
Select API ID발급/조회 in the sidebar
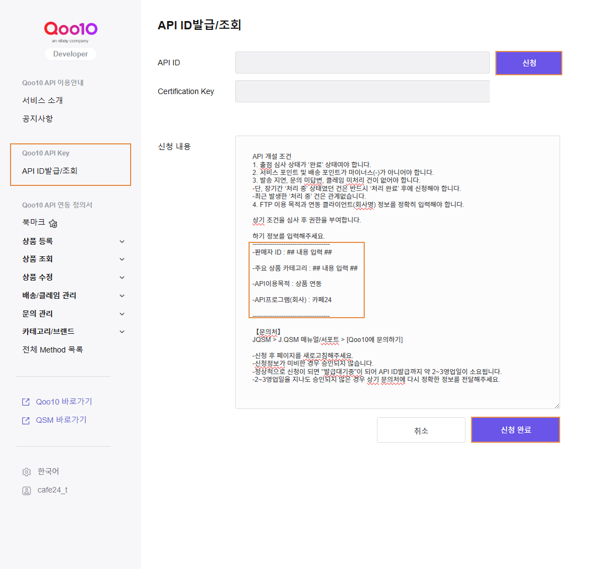click(x=50, y=171)
